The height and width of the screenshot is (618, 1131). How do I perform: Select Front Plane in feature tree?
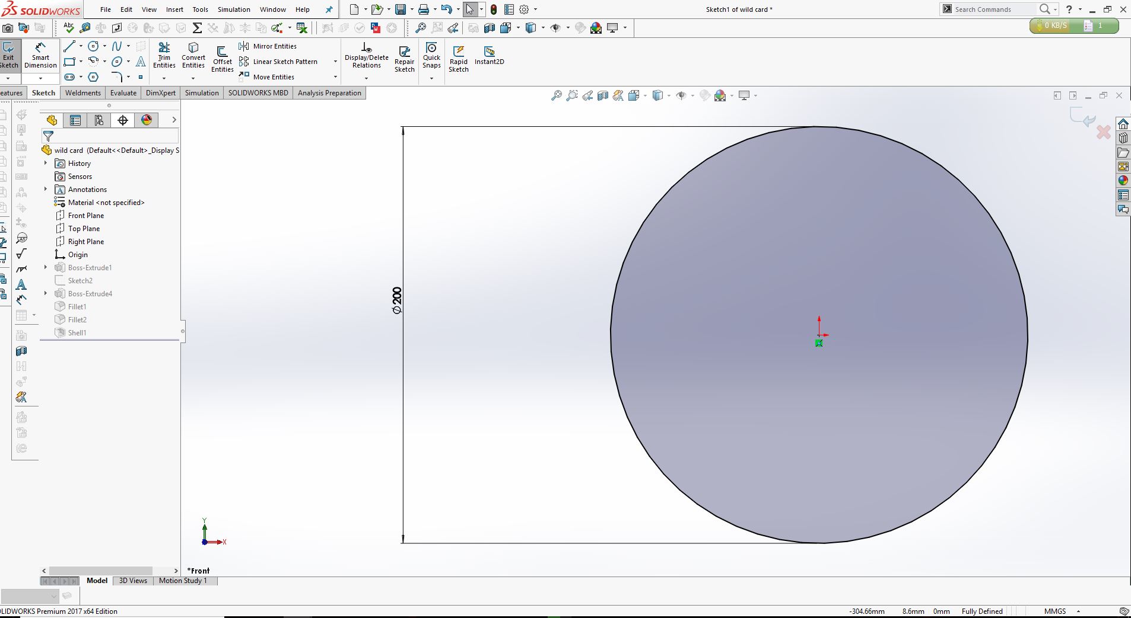click(x=85, y=216)
